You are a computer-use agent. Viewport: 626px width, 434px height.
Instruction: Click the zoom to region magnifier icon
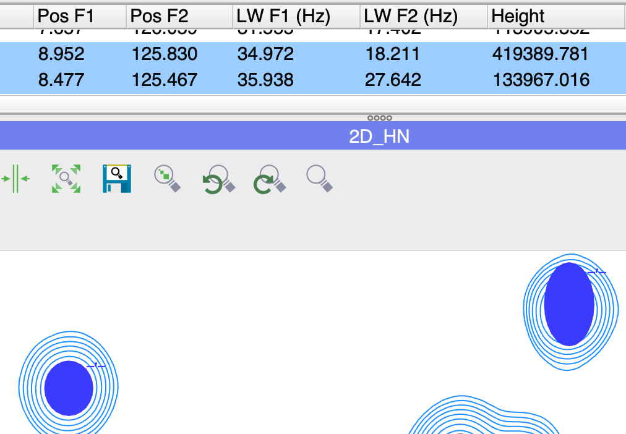click(x=167, y=179)
